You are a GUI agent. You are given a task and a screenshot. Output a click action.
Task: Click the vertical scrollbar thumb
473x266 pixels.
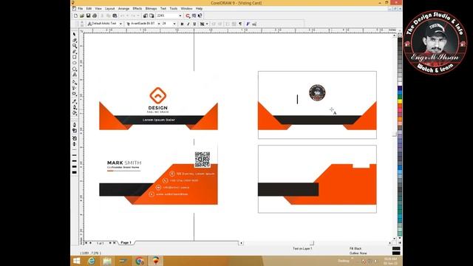[x=394, y=134]
